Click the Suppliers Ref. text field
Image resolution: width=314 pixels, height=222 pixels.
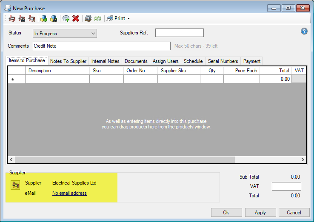(x=179, y=33)
